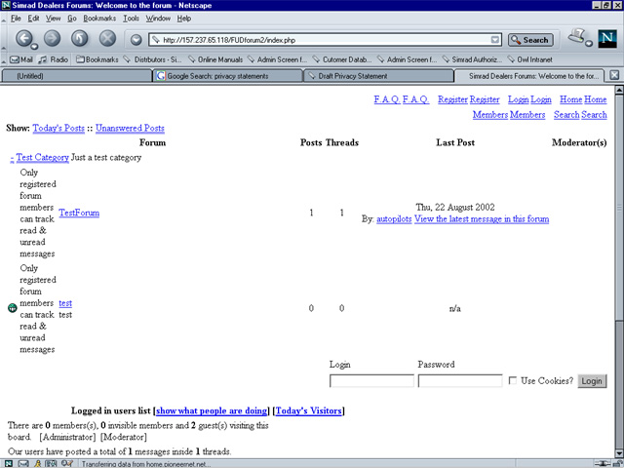
Task: Collapse Test Category using the minus link
Action: pos(12,158)
